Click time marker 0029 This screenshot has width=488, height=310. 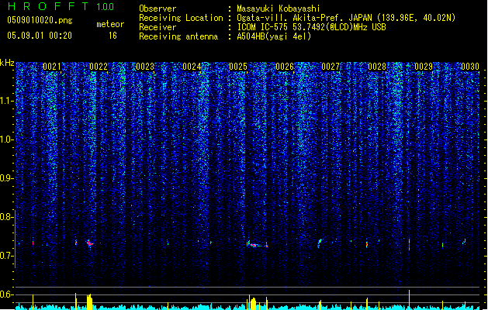pyautogui.click(x=424, y=67)
